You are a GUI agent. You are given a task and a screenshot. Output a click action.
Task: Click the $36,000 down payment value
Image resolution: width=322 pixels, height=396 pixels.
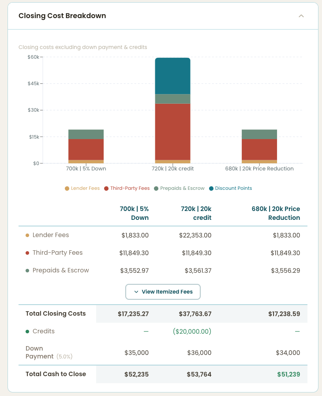point(199,353)
